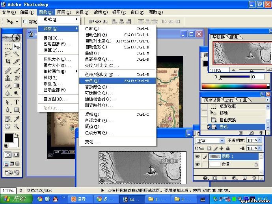The width and height of the screenshot is (272, 204).
Task: Select the Hand tool
Action: [7, 126]
